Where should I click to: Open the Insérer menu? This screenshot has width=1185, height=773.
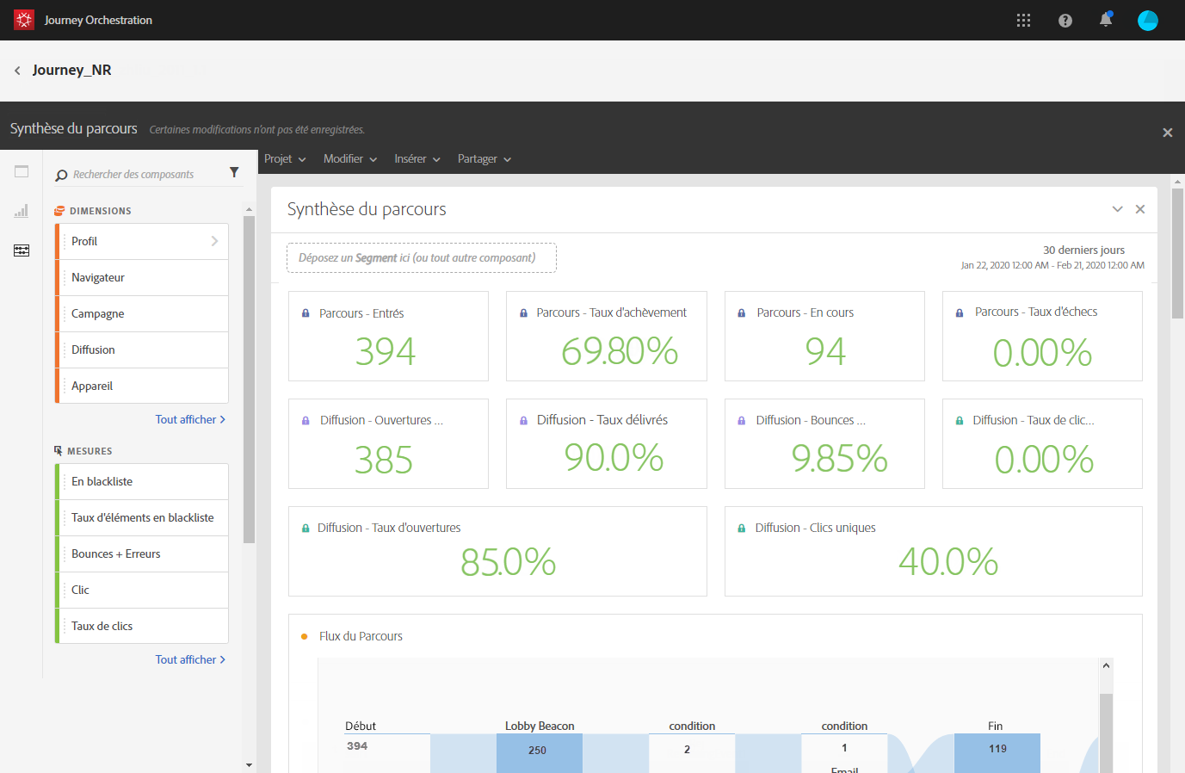[417, 159]
